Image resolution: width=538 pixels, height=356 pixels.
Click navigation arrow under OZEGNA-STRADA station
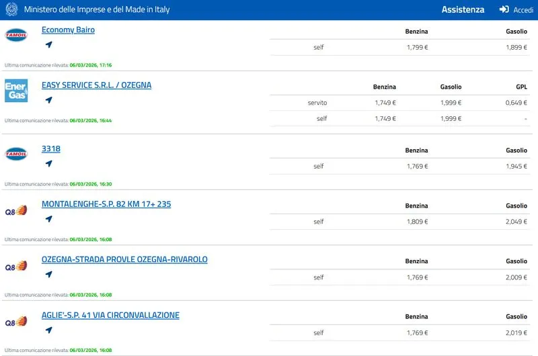click(x=48, y=275)
